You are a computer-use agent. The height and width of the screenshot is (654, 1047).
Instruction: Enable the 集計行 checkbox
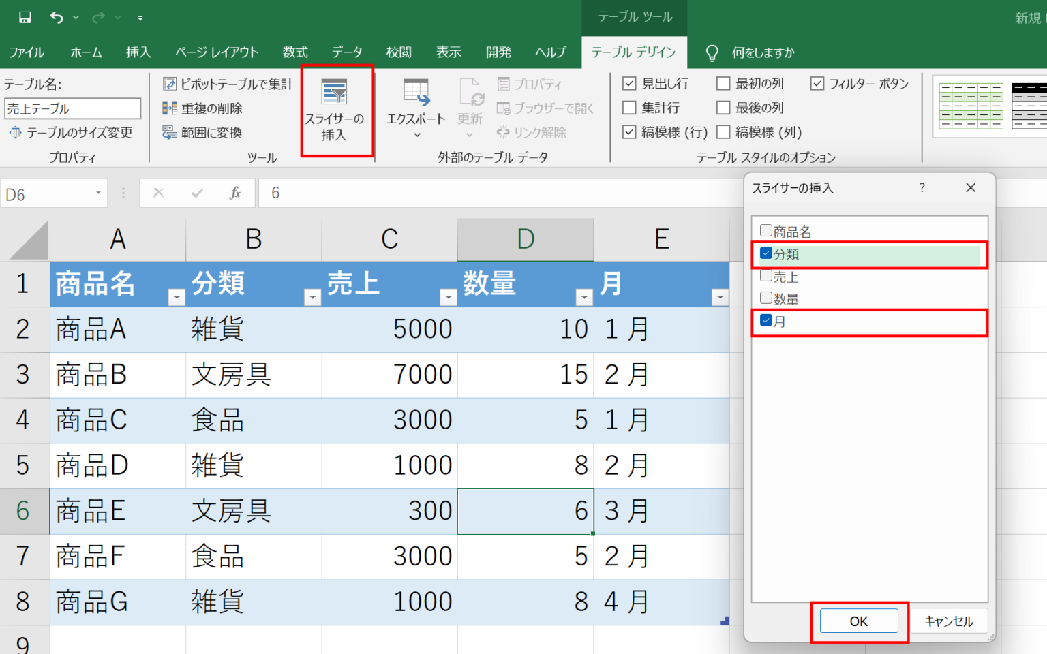628,107
